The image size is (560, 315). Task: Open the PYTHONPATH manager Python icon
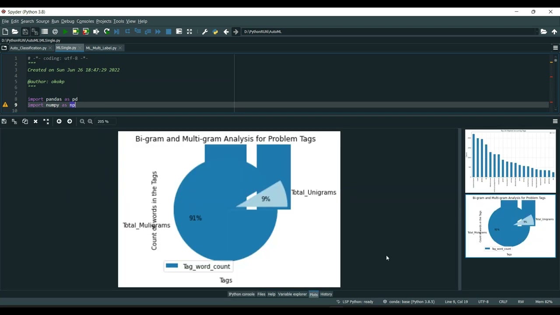(215, 31)
